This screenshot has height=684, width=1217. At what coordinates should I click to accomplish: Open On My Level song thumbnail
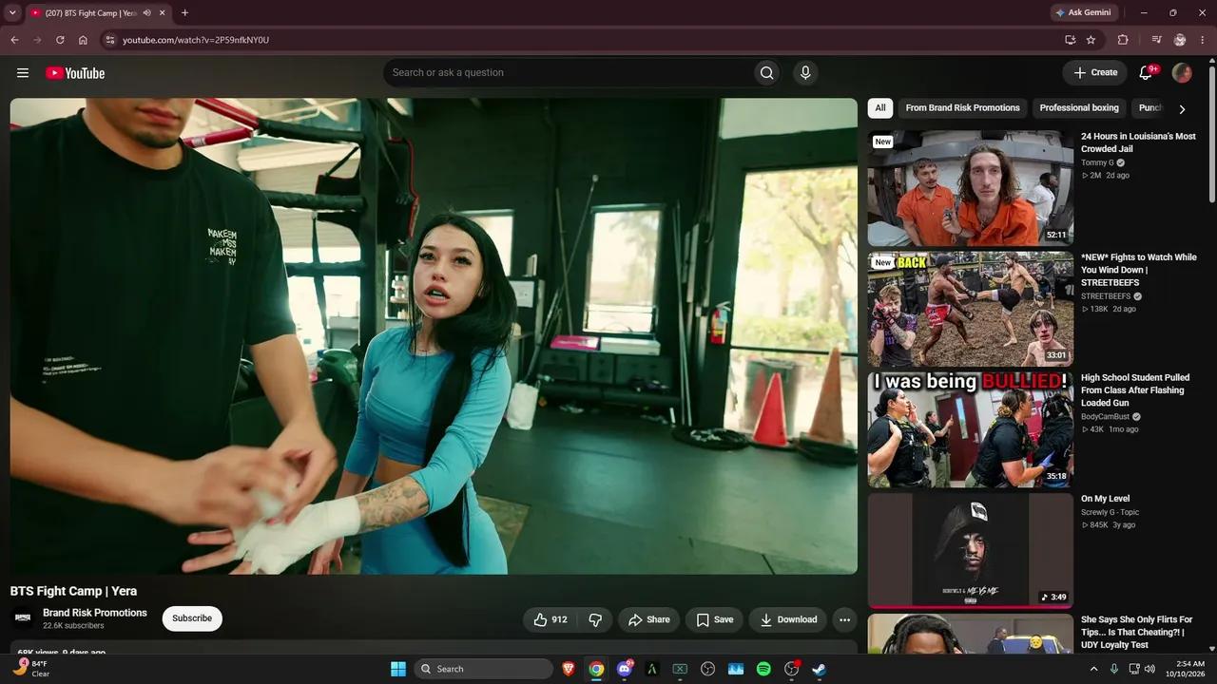point(970,550)
